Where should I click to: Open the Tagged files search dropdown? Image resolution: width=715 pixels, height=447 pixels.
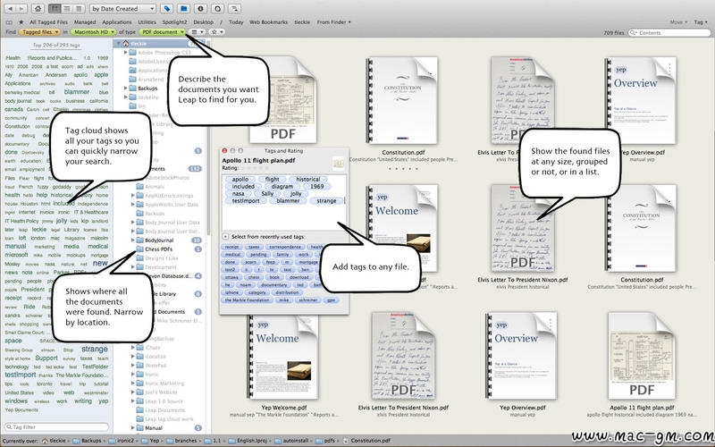tap(39, 32)
